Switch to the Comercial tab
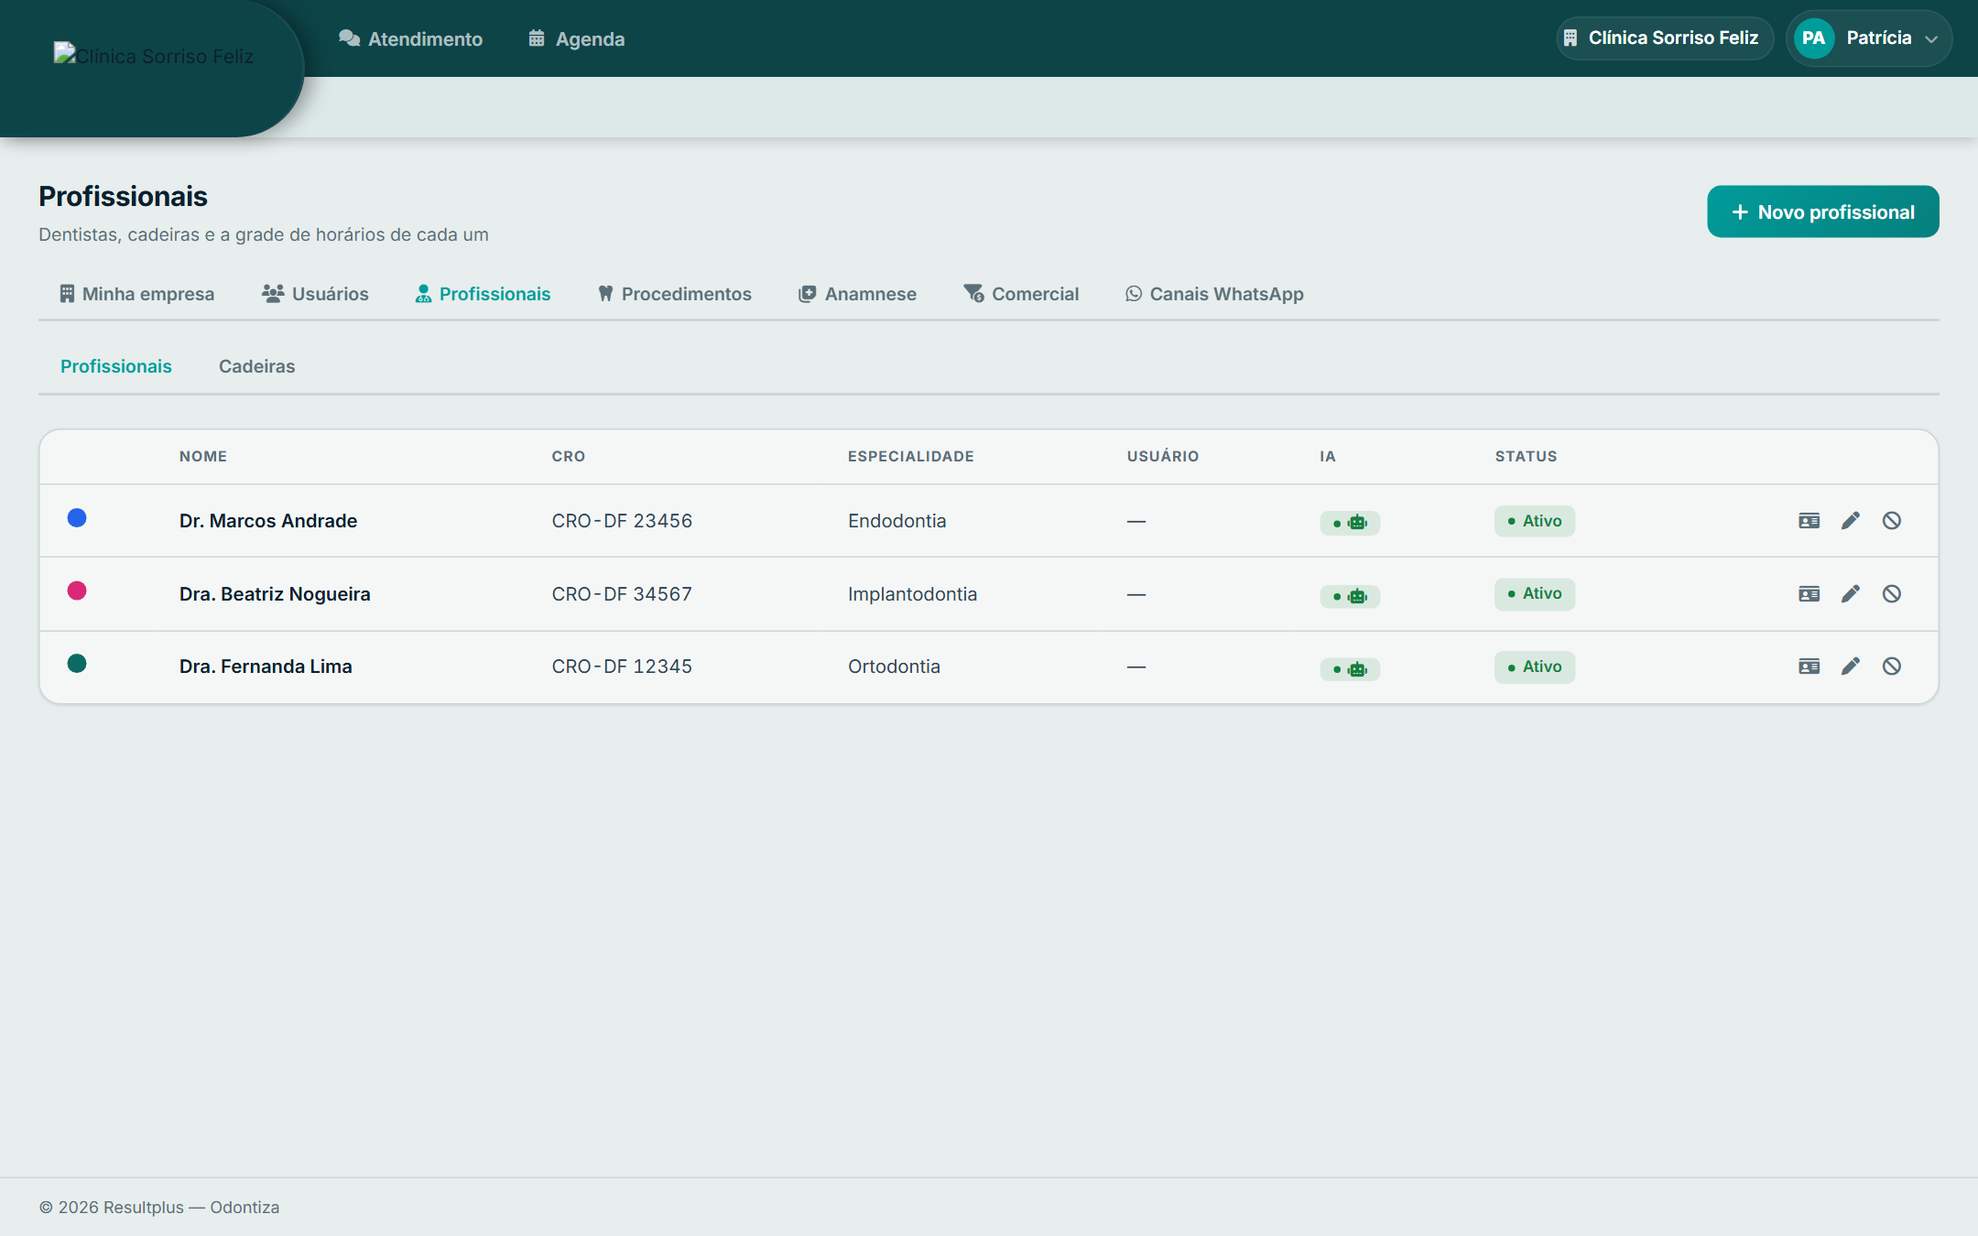 1021,294
